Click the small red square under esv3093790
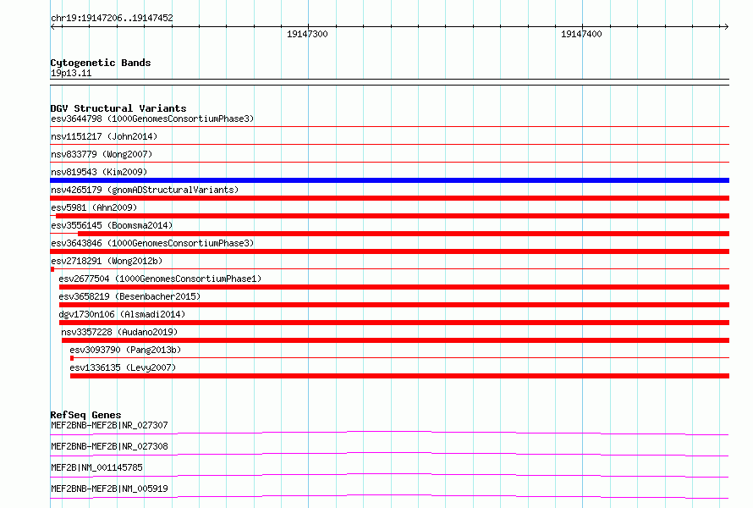The width and height of the screenshot is (753, 508). click(x=72, y=358)
